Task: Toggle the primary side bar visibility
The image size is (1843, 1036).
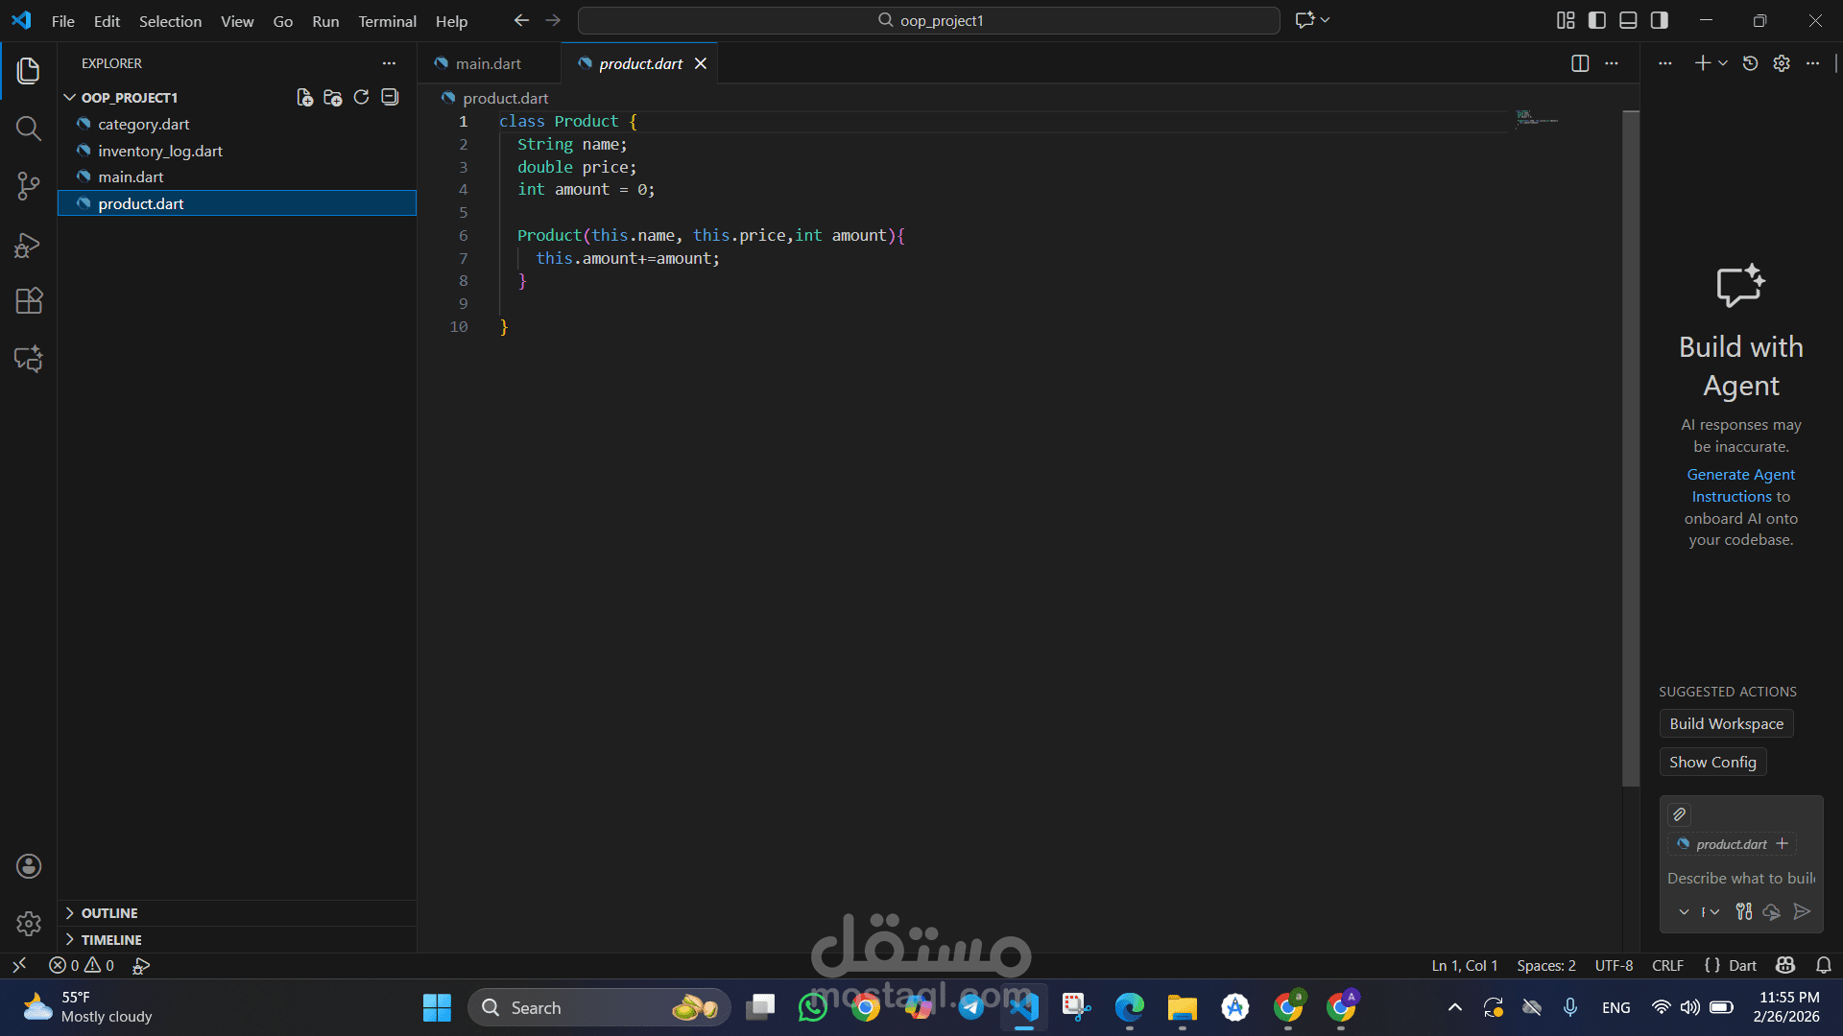Action: [x=1597, y=20]
